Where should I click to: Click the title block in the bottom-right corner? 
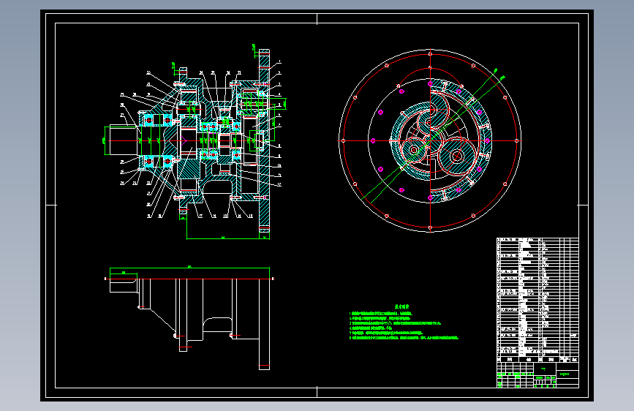point(537,375)
